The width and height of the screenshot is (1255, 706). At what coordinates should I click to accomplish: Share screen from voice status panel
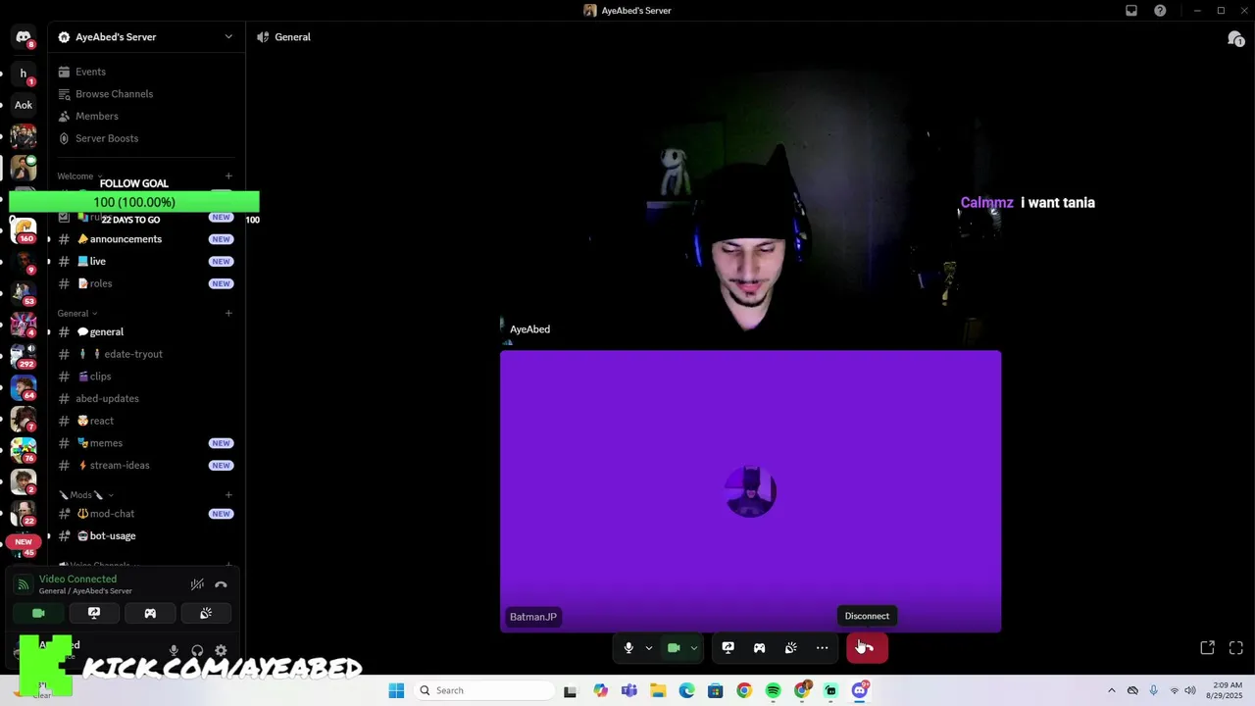pyautogui.click(x=94, y=613)
